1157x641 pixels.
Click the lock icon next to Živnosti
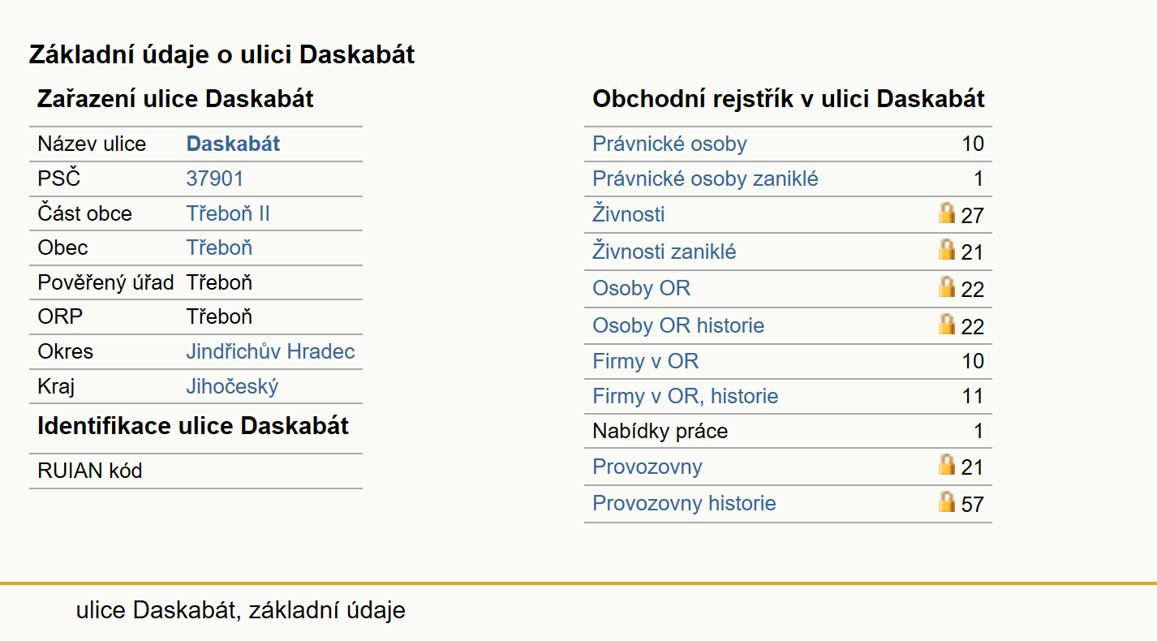click(947, 213)
